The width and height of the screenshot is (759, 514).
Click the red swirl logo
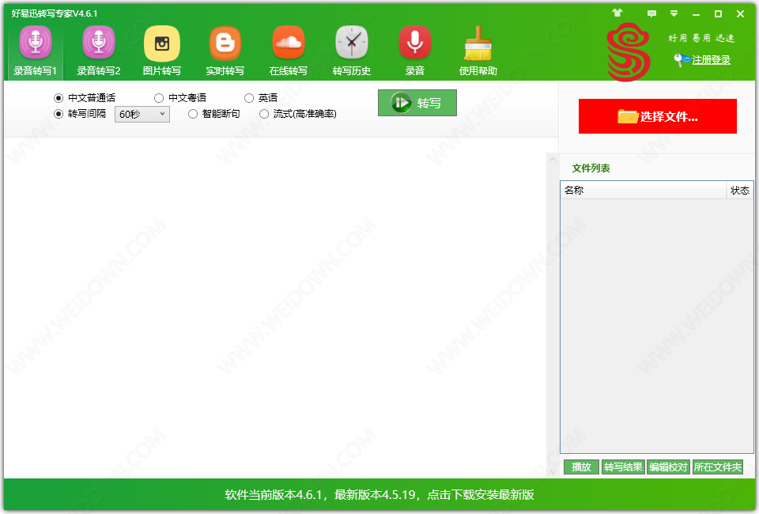tap(629, 52)
